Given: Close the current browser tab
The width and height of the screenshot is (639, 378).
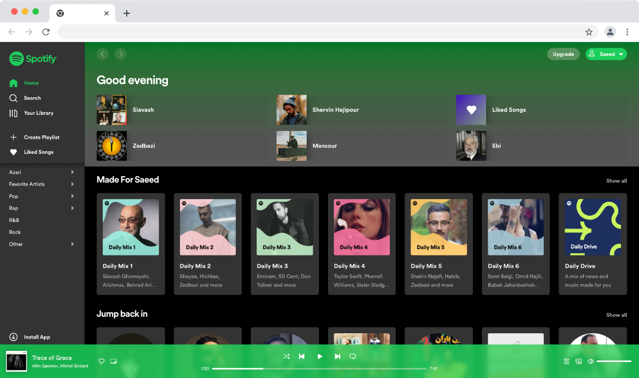Looking at the screenshot, I should pyautogui.click(x=106, y=13).
